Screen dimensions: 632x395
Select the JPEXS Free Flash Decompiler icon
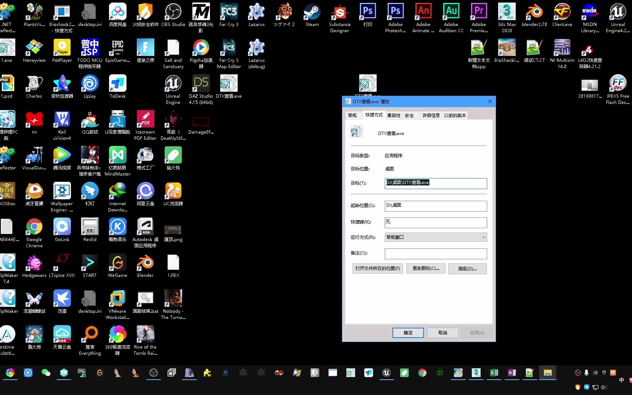tap(618, 90)
